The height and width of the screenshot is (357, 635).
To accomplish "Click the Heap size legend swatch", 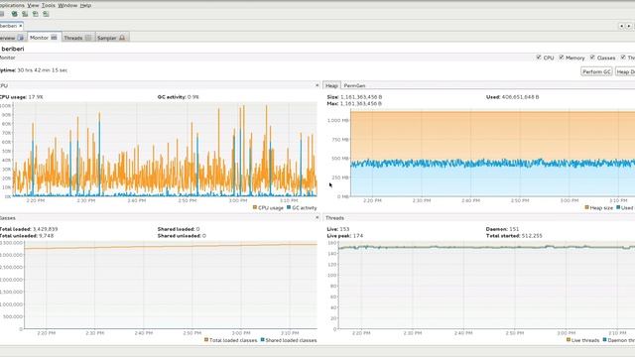I will pos(586,207).
